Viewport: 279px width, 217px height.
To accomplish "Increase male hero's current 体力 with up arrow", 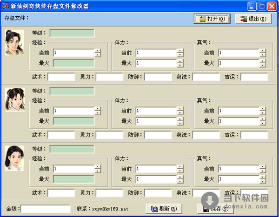I will point(180,51).
